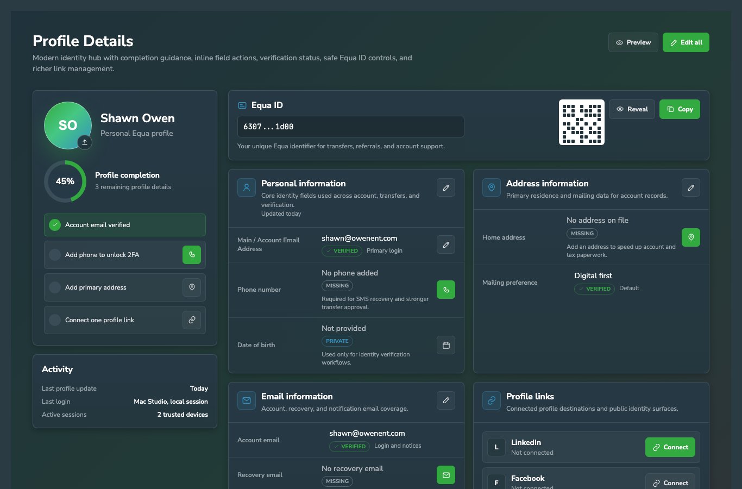Check the Add phone to unlock 2FA circle
The height and width of the screenshot is (489, 742).
(55, 255)
